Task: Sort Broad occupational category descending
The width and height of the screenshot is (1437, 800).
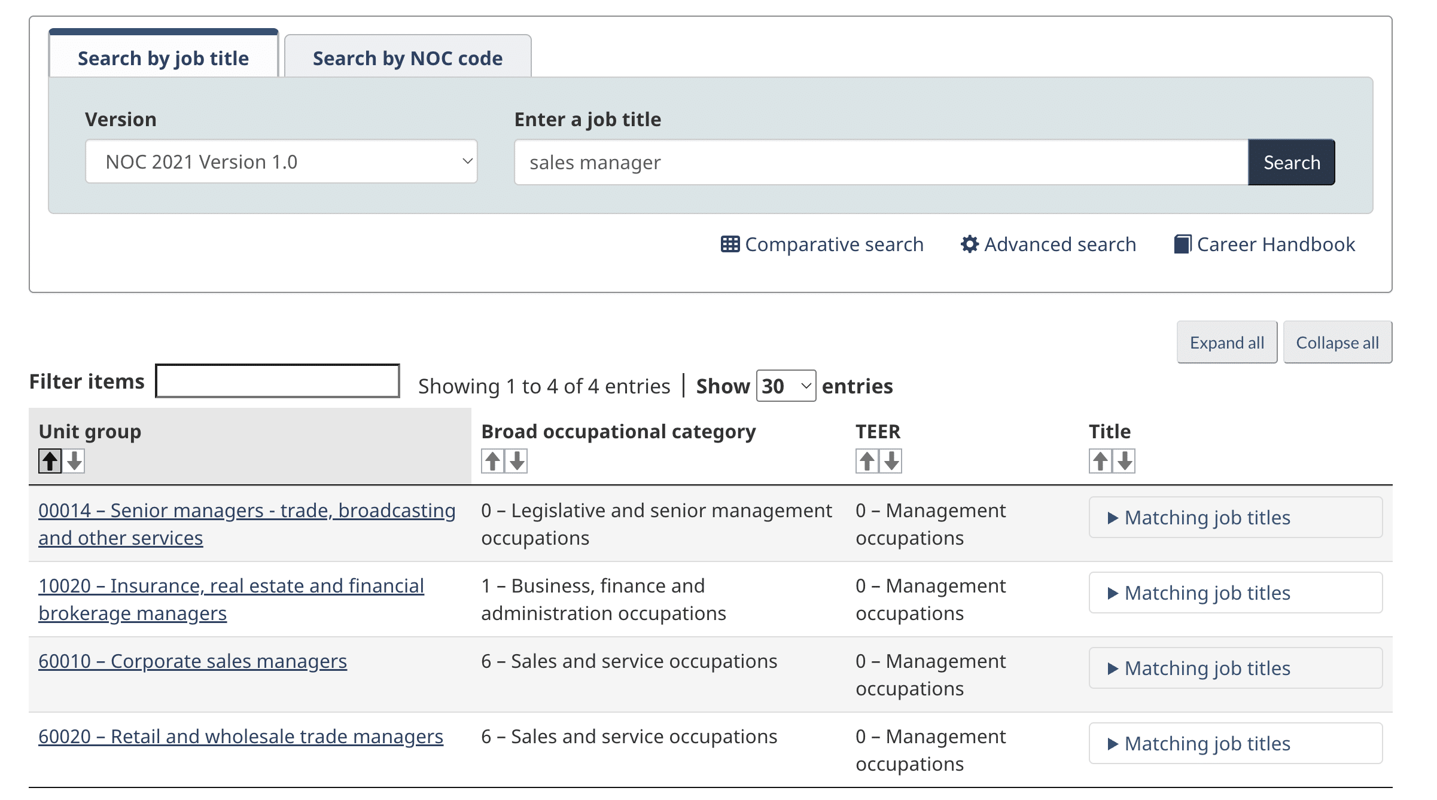Action: pos(517,461)
